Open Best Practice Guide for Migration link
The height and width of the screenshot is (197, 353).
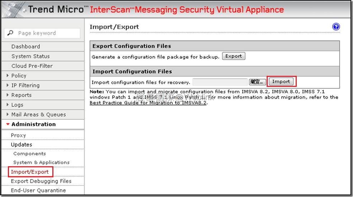tap(148, 103)
